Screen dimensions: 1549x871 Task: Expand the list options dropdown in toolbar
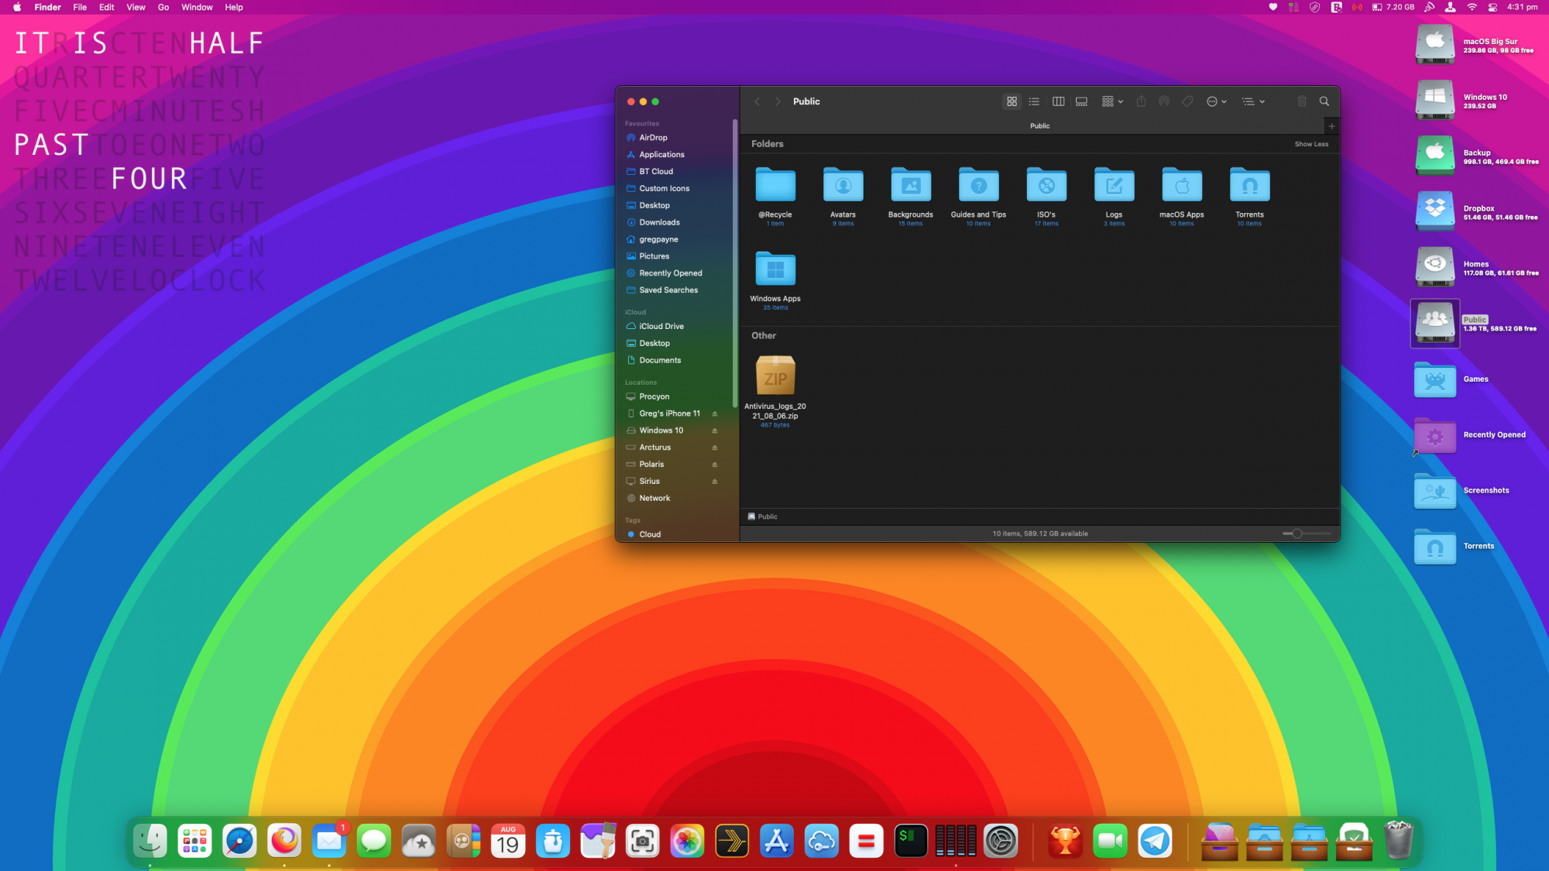pyautogui.click(x=1252, y=101)
